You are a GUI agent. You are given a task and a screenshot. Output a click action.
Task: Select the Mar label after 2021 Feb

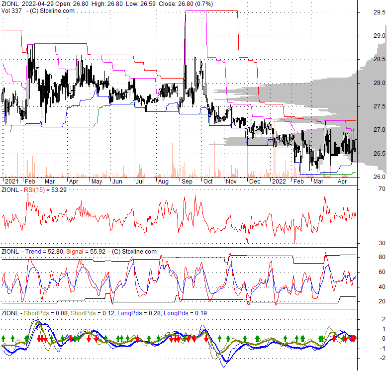pyautogui.click(x=50, y=182)
